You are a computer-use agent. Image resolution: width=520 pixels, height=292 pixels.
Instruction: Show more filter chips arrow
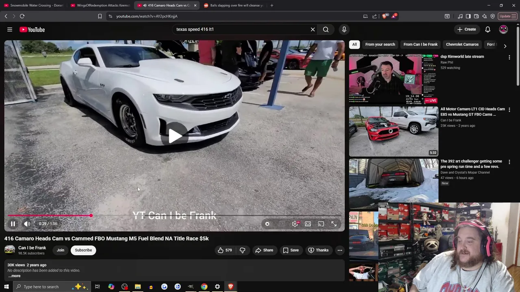505,46
